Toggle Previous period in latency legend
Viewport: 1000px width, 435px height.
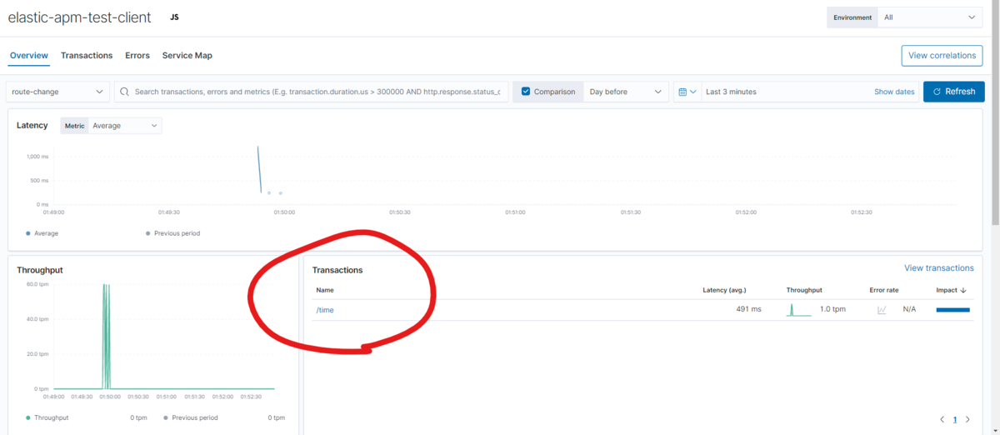click(x=173, y=233)
